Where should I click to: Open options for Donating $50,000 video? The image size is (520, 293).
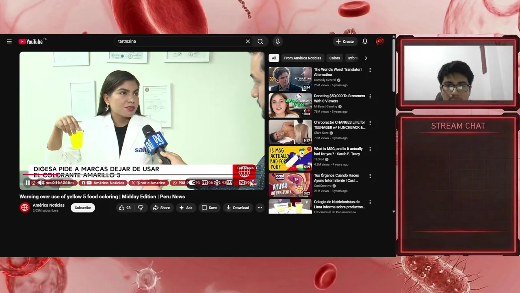370,96
